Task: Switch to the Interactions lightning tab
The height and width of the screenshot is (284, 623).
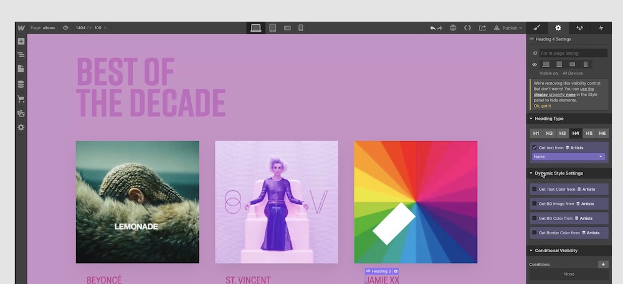Action: (601, 28)
